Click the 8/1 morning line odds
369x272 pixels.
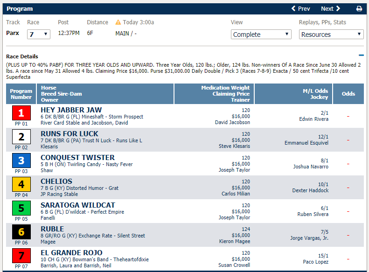coord(324,160)
